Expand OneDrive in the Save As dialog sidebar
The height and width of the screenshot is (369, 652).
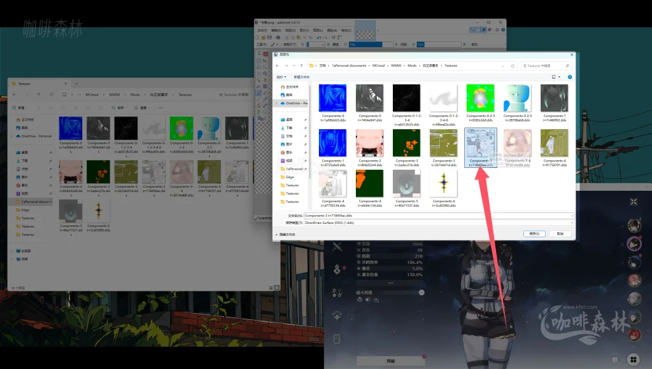coord(277,103)
